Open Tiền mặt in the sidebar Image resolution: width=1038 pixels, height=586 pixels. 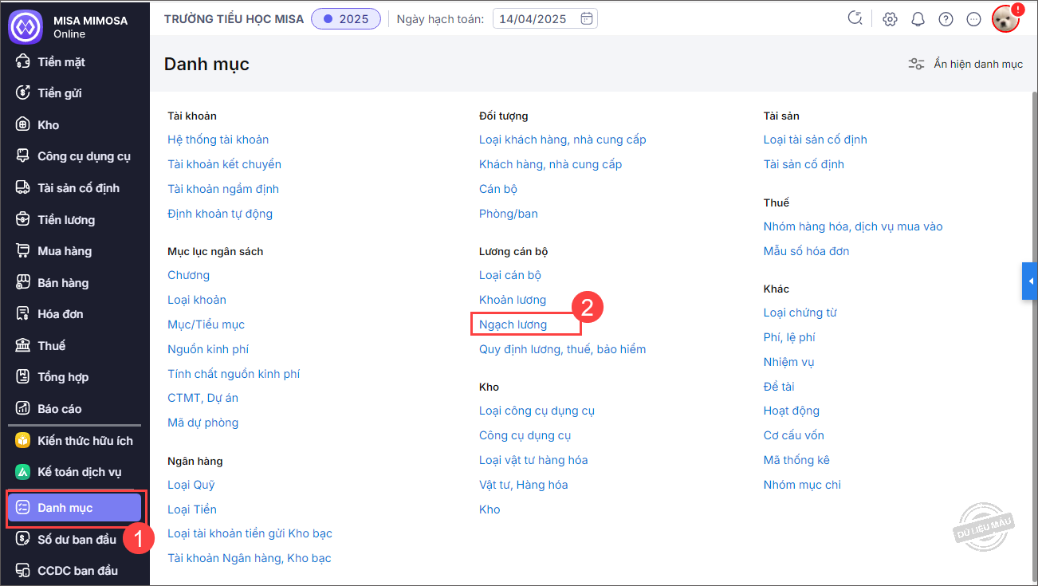[61, 62]
